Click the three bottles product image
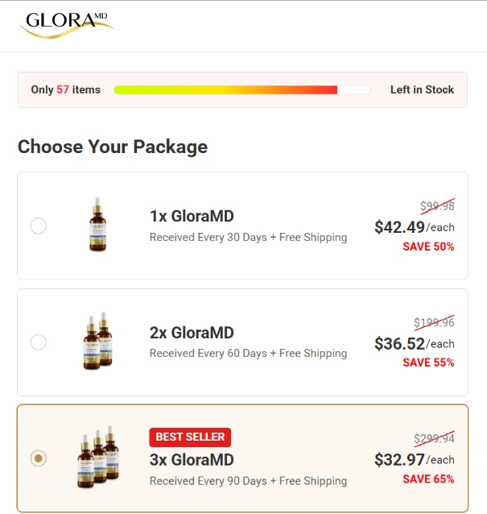This screenshot has height=514, width=487. tap(97, 458)
